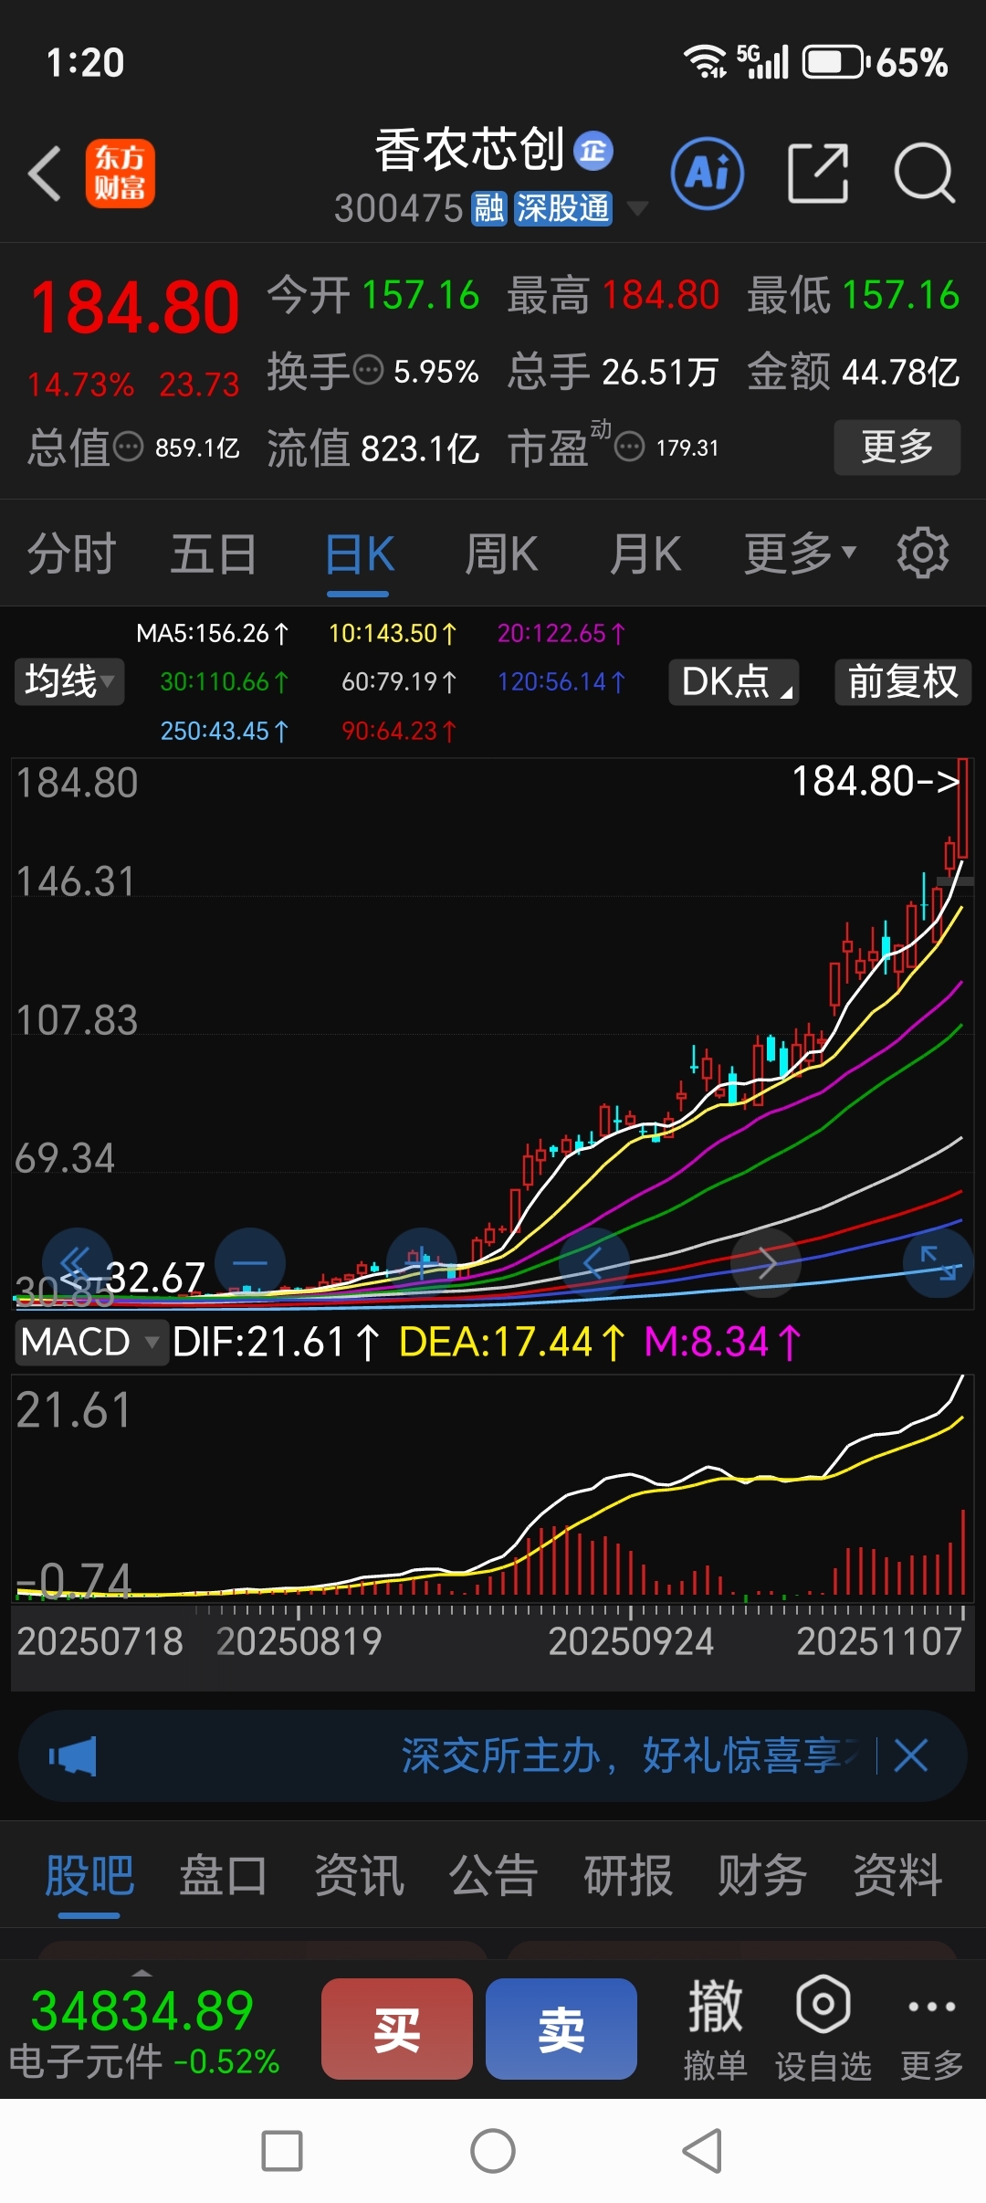Tap the chart zoom-out minus button
Image resolution: width=986 pixels, height=2203 pixels.
250,1262
